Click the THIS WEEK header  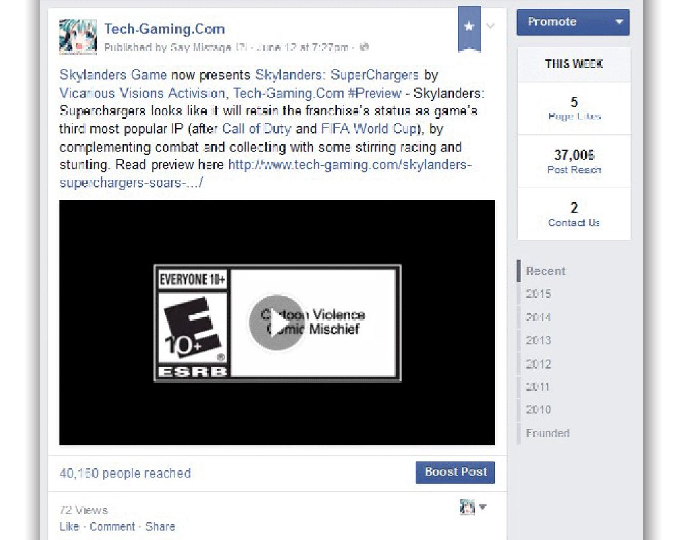point(574,63)
